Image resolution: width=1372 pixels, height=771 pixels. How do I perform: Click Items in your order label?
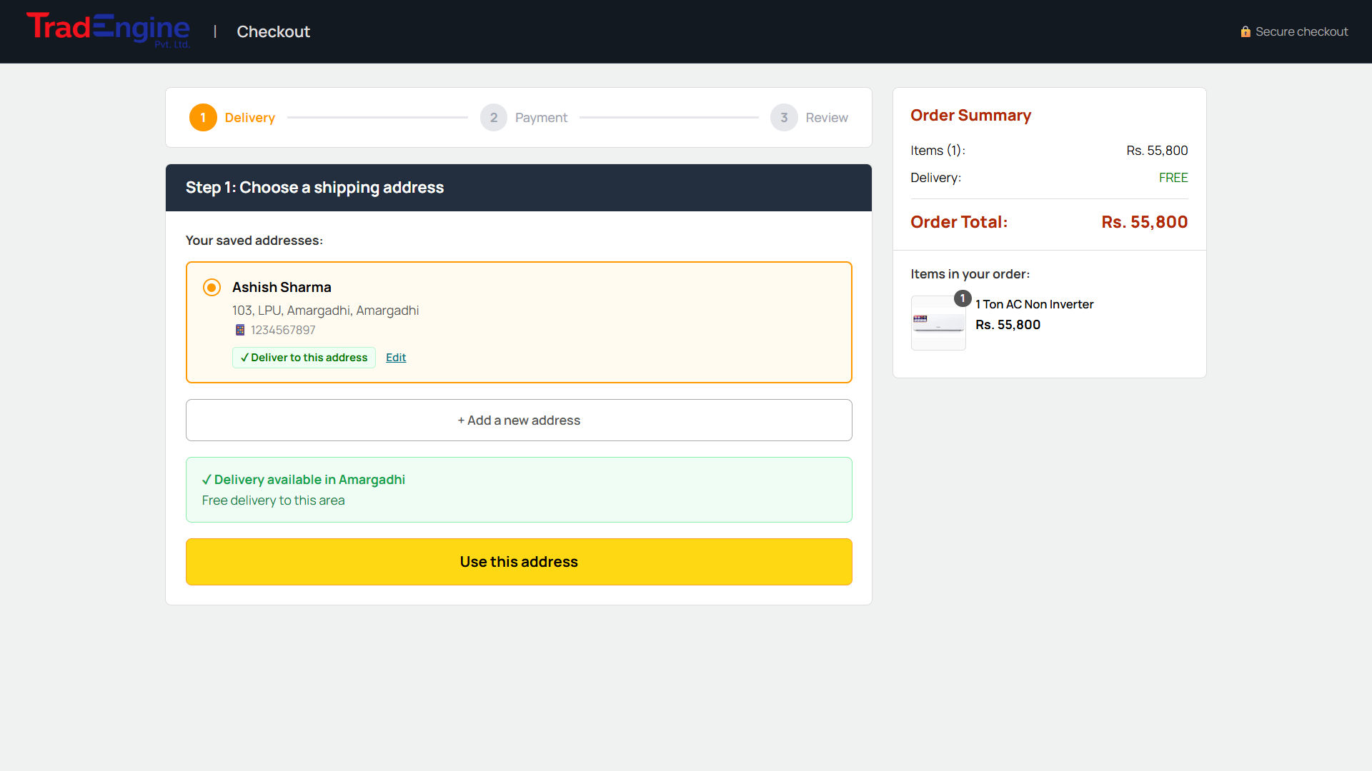970,274
